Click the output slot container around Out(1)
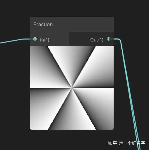Viewport: 149px width, 150px height. [92, 39]
